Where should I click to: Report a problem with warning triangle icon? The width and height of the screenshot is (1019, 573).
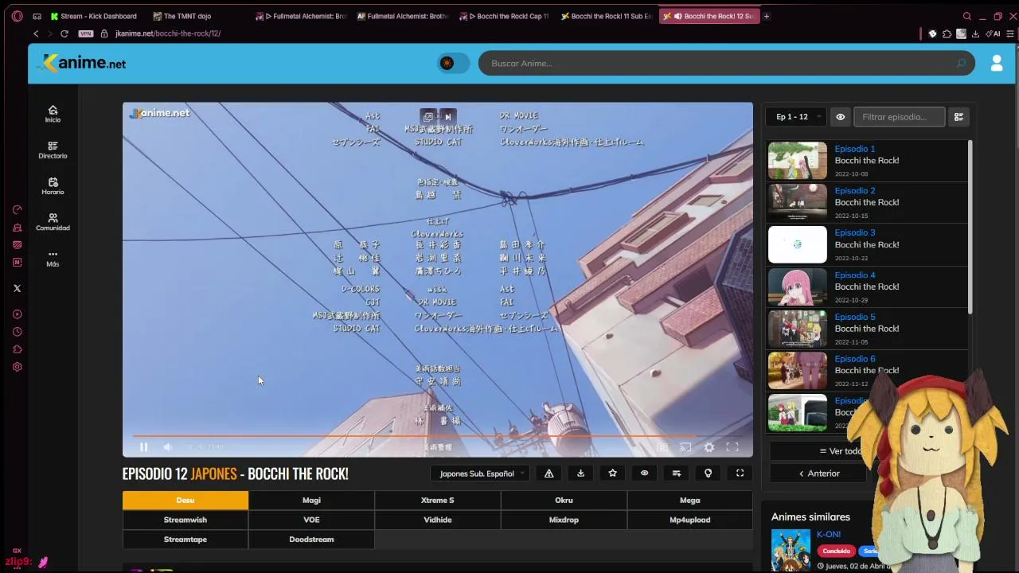549,474
